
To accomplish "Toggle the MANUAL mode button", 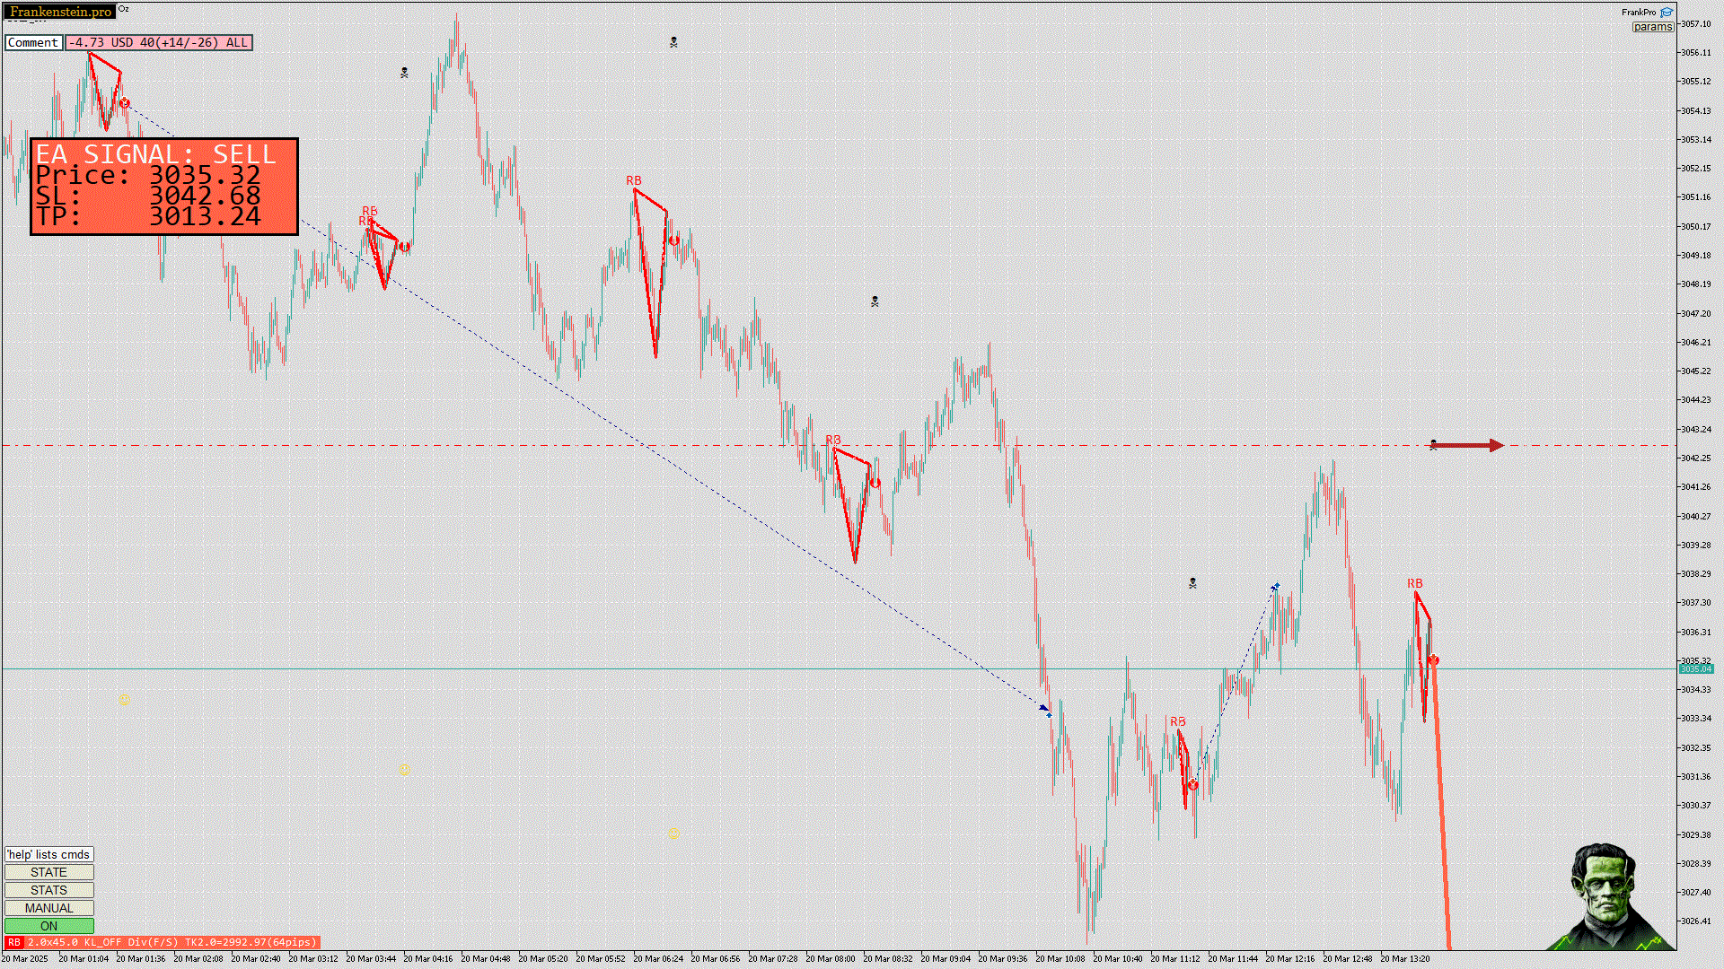I will [48, 908].
